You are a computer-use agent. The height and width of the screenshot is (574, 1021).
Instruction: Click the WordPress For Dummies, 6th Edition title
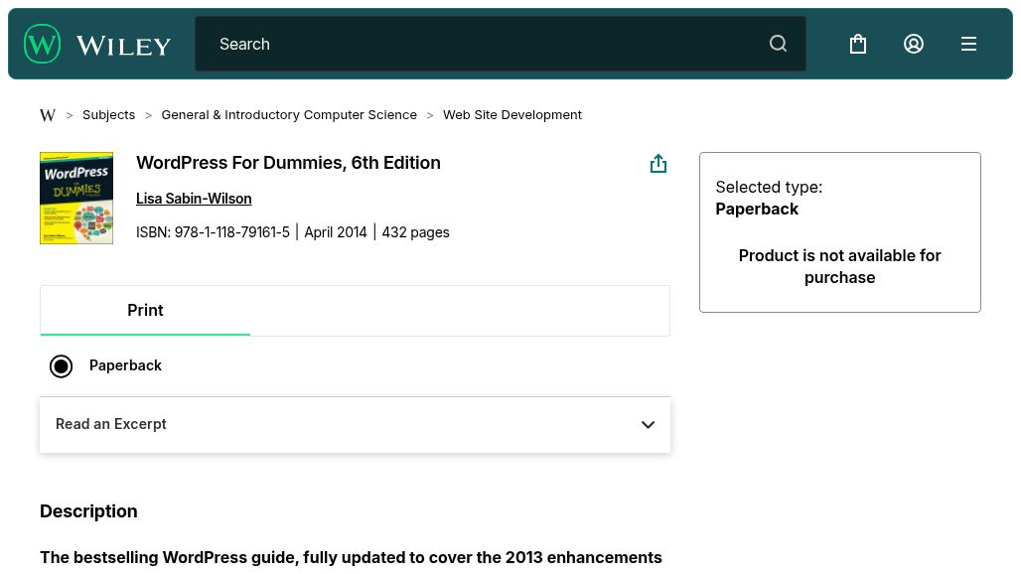pos(288,163)
